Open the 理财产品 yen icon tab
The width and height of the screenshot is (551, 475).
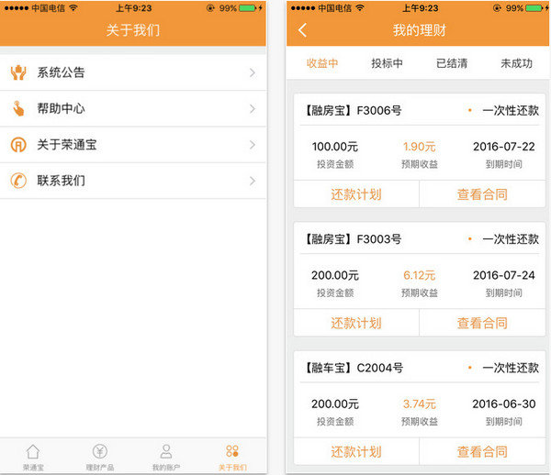100,451
